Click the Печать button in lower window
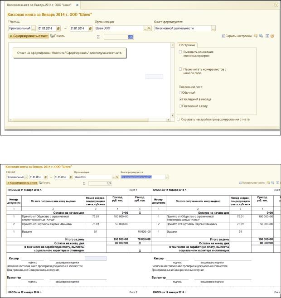Image resolution: width=281 pixels, height=298 pixels. click(x=45, y=183)
